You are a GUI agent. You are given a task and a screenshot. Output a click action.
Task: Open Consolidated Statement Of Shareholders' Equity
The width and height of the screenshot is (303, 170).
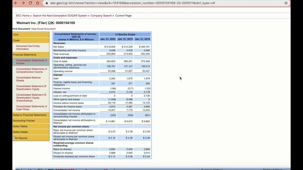point(31,88)
